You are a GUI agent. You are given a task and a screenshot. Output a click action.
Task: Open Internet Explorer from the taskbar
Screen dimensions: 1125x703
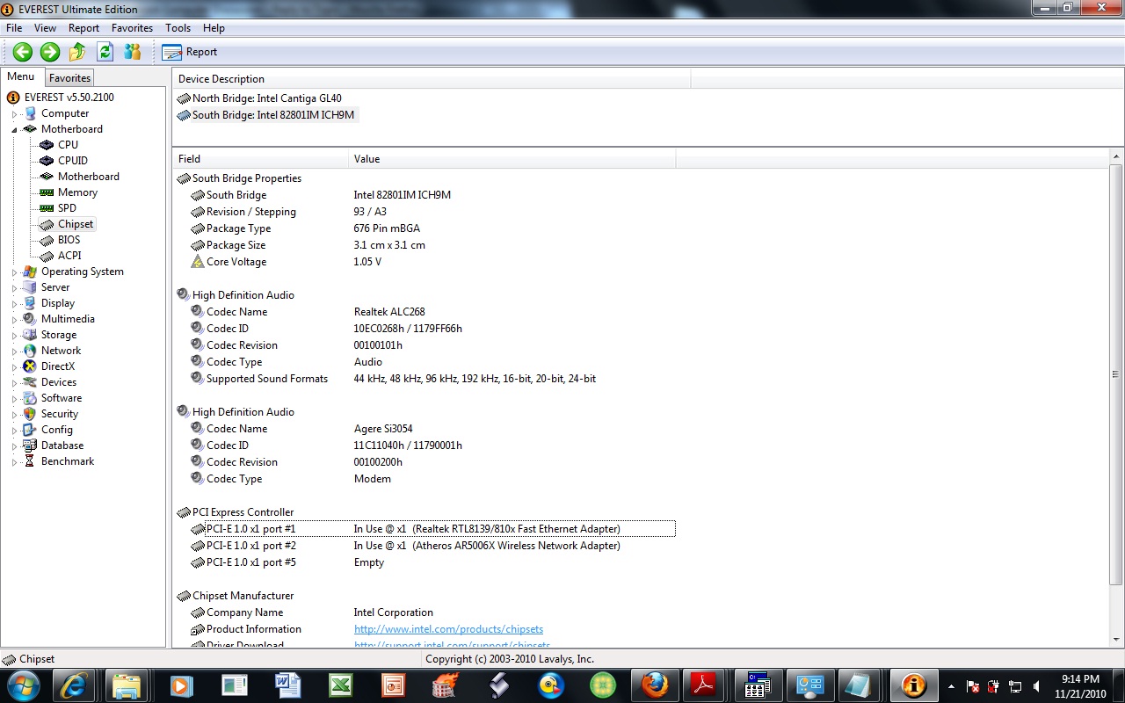[76, 685]
